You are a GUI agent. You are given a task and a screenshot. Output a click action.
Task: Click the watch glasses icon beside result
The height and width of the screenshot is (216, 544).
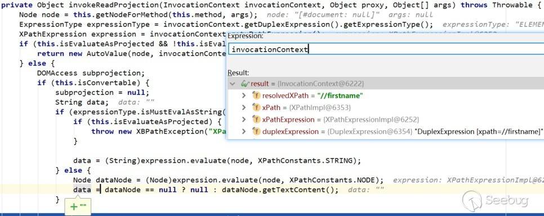click(246, 84)
